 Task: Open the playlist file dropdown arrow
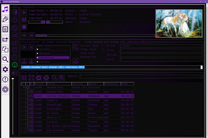[x=201, y=67]
